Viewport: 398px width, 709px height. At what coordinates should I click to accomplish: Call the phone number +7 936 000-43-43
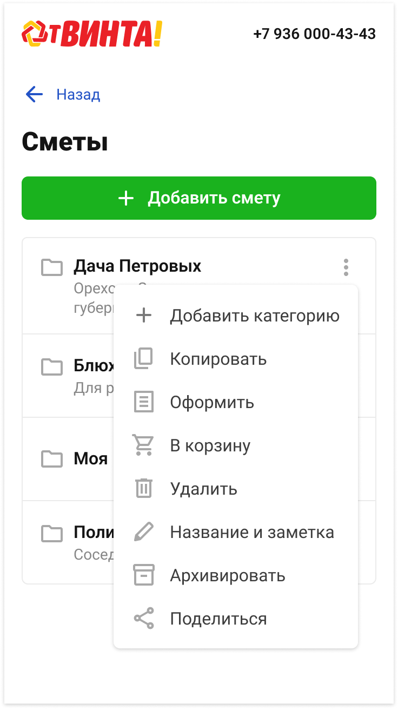tap(314, 34)
